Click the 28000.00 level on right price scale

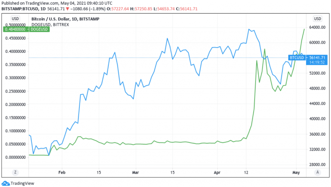click(317, 165)
